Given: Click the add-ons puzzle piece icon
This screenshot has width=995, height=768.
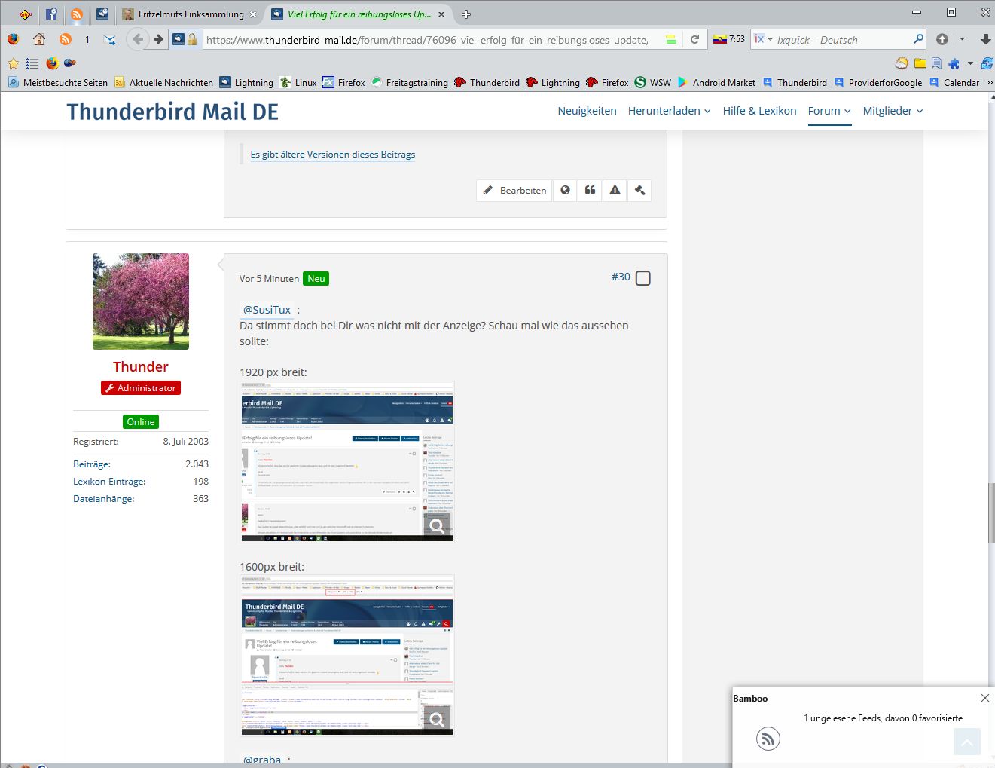Looking at the screenshot, I should [x=954, y=63].
